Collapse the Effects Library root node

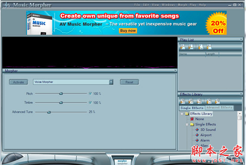[x=182, y=114]
